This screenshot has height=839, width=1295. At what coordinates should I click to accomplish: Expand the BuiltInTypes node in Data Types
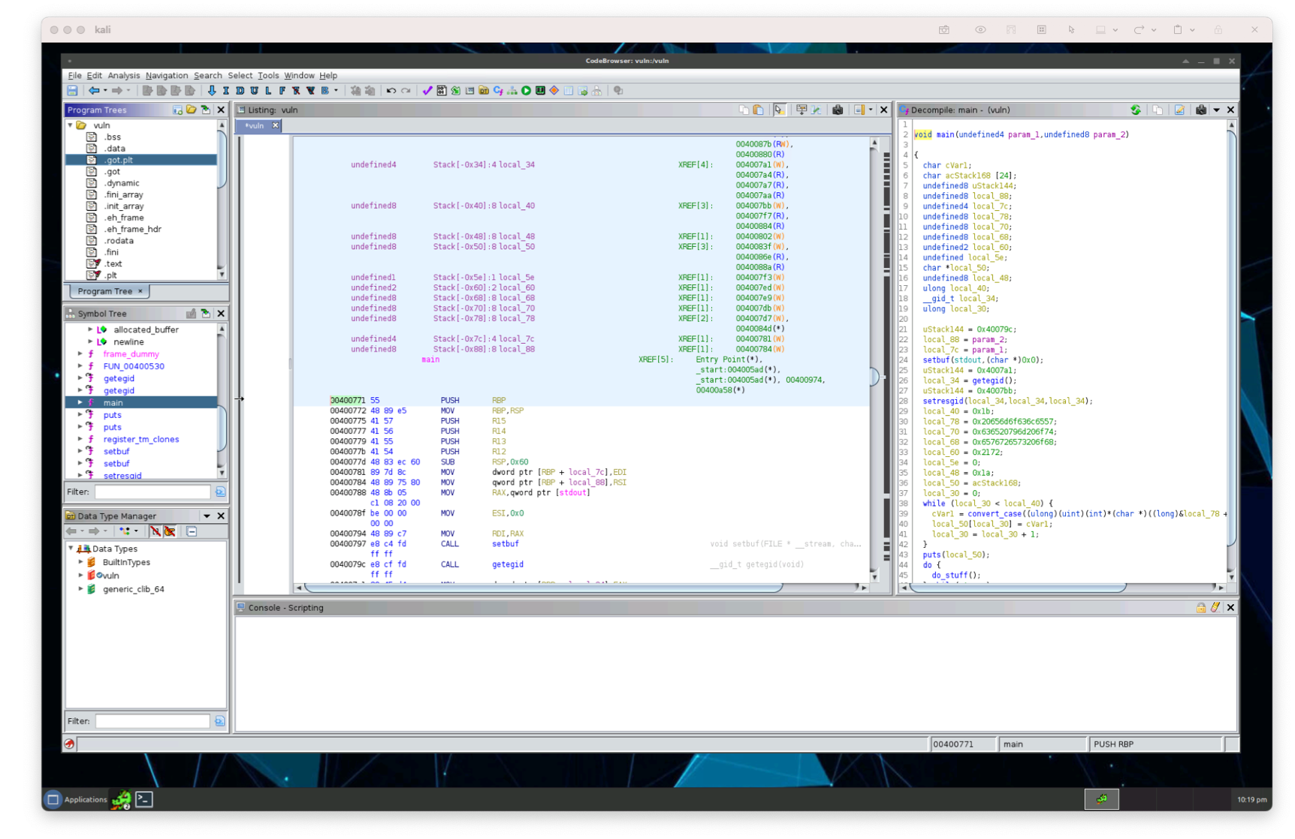(x=81, y=562)
